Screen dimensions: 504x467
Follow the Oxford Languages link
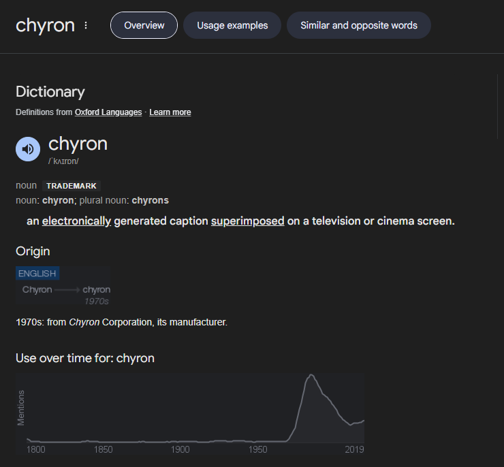(108, 112)
